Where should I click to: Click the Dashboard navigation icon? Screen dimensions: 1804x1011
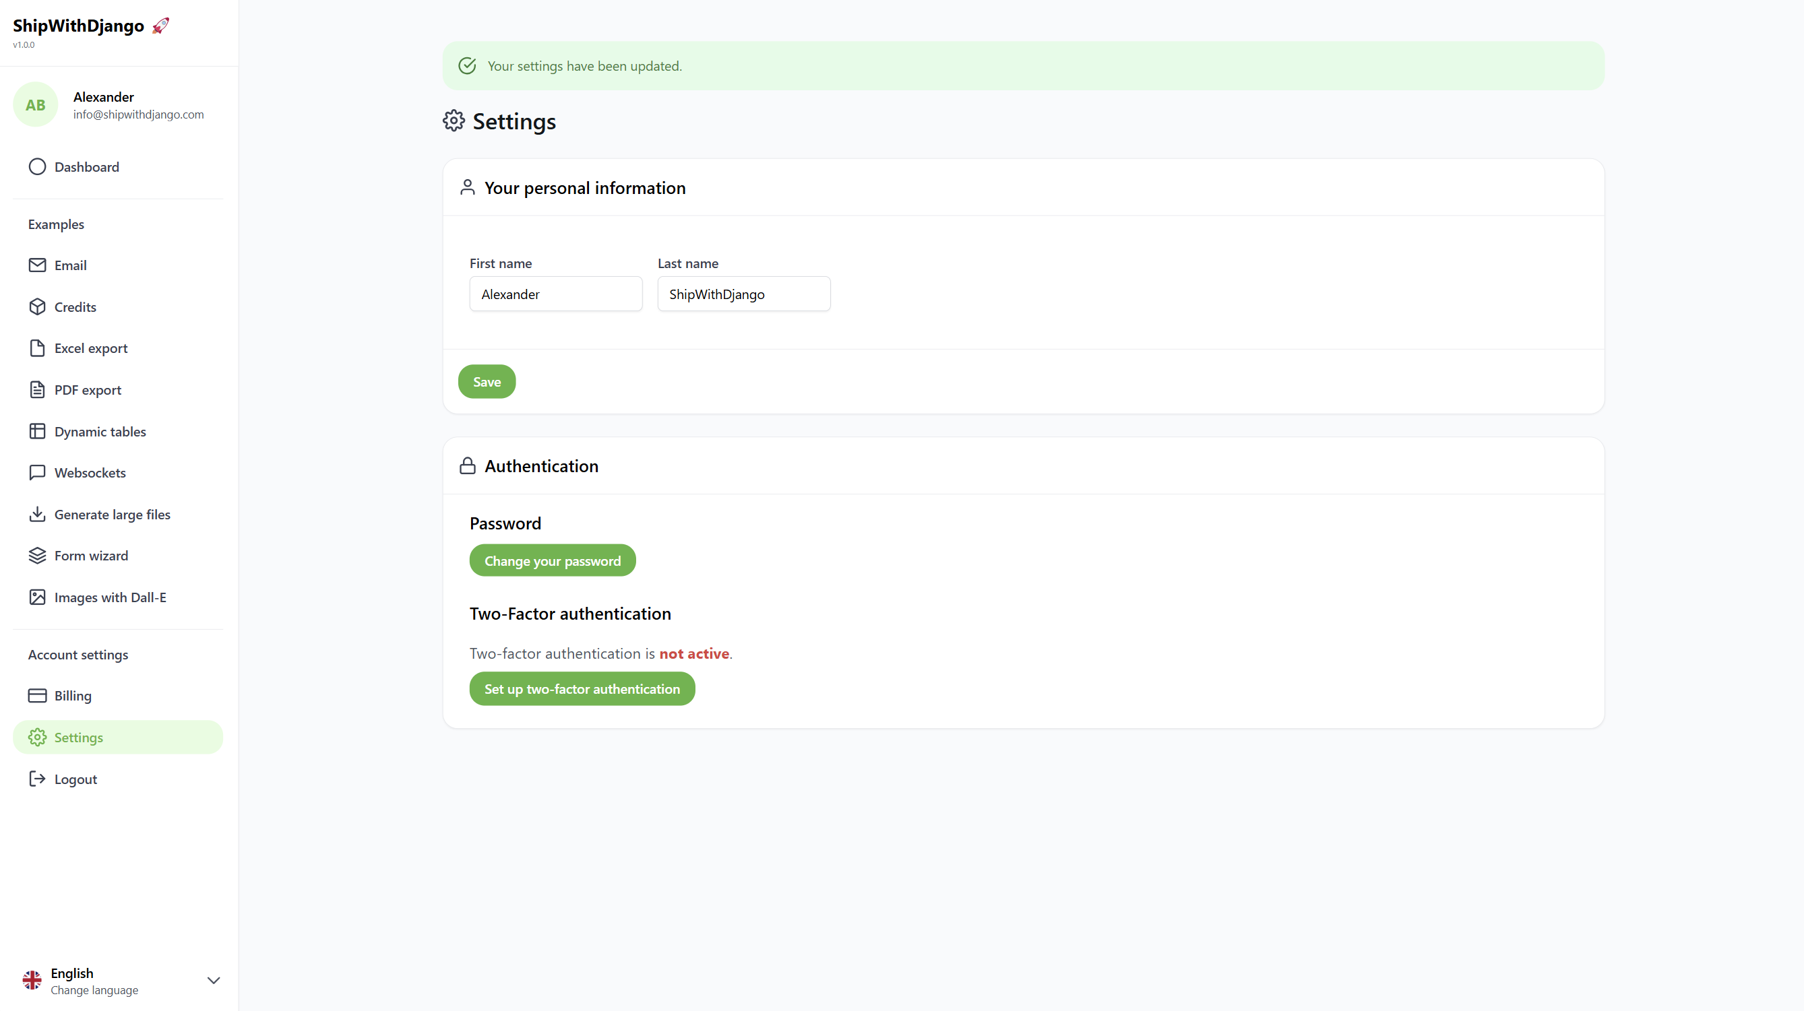(x=36, y=166)
